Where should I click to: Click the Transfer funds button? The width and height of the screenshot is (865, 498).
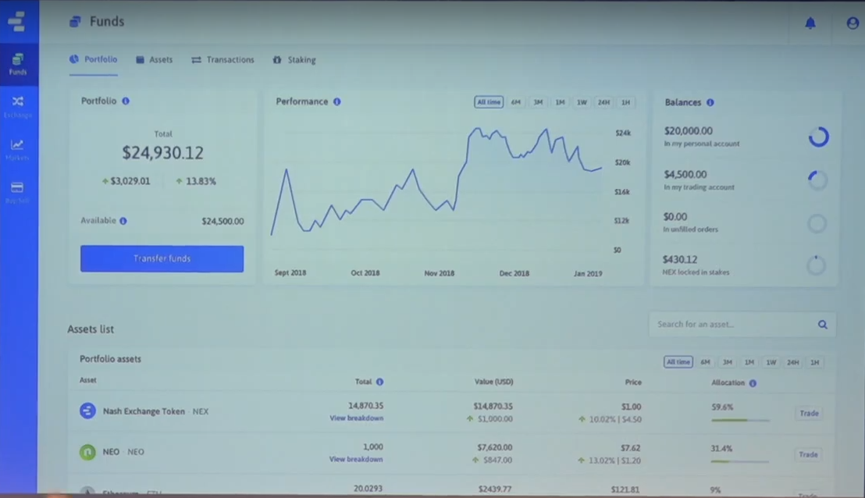click(x=162, y=258)
